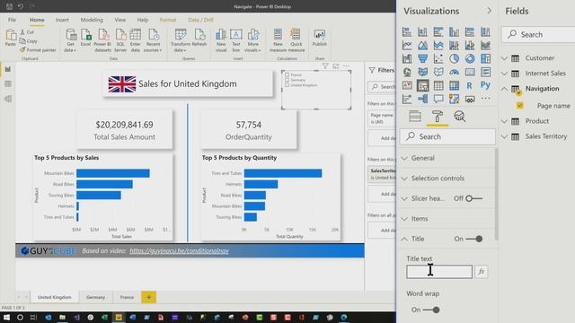Open the Model view in left sidebar
575x323 pixels.
point(8,99)
